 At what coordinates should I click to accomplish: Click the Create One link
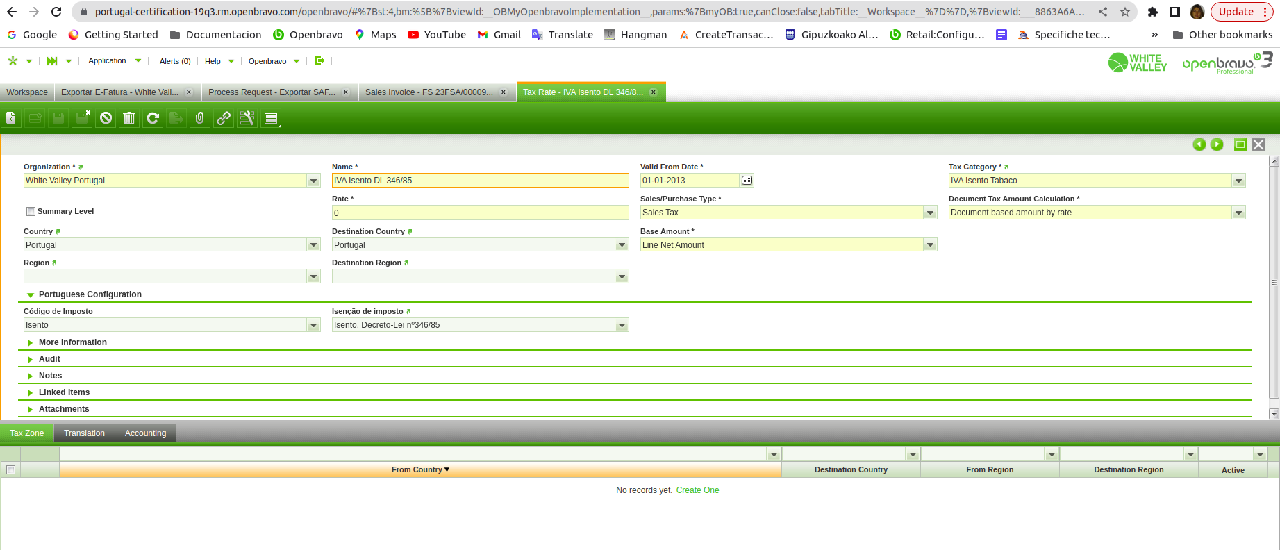point(697,490)
